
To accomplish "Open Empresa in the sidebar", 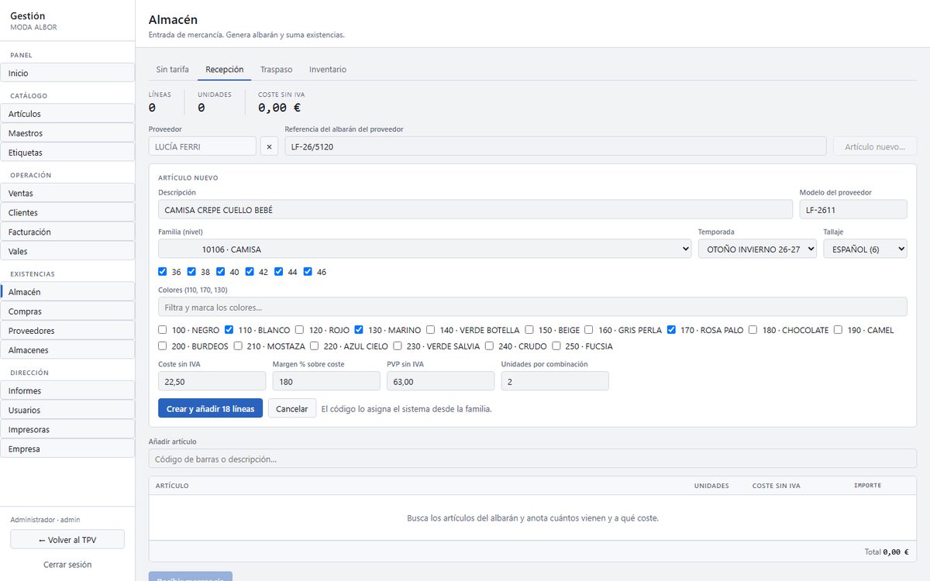I will [67, 449].
